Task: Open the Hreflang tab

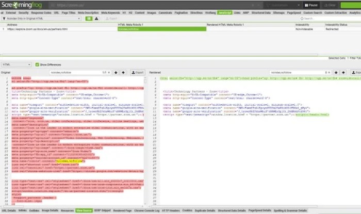Action: click(210, 13)
